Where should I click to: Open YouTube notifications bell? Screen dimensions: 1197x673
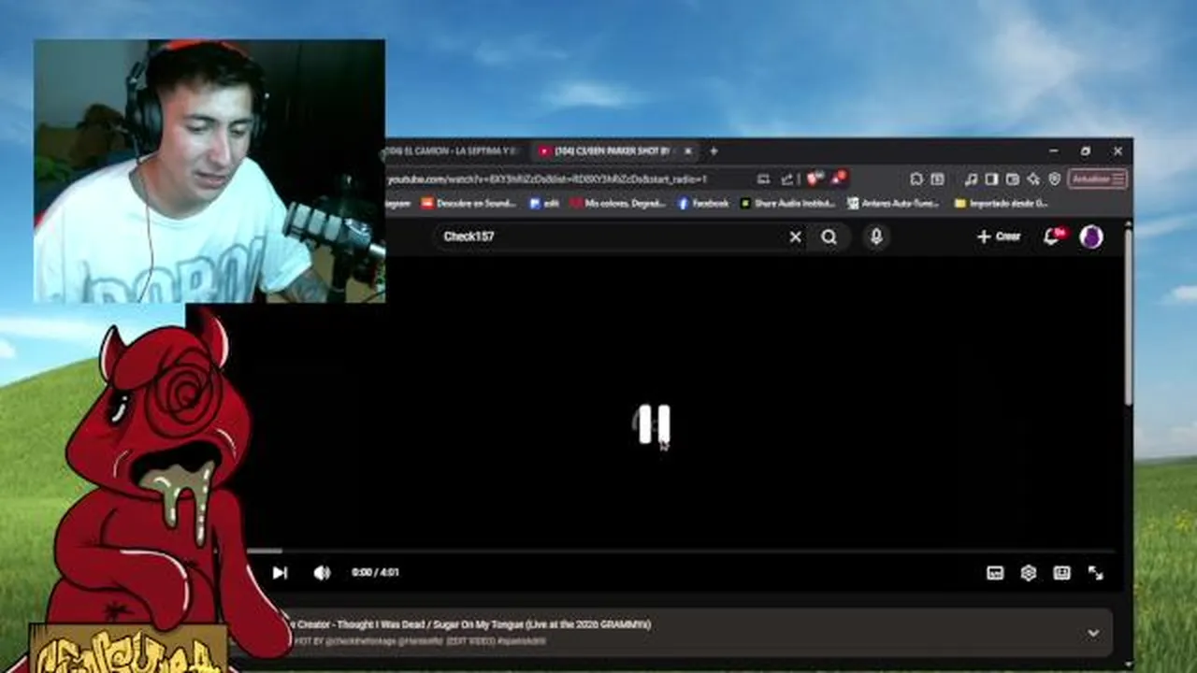[x=1053, y=236]
